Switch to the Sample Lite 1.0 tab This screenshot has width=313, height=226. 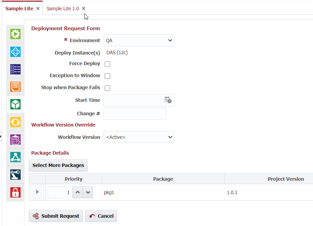click(x=63, y=9)
